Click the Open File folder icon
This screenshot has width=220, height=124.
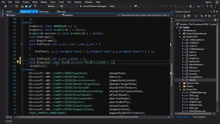(x=22, y=6)
